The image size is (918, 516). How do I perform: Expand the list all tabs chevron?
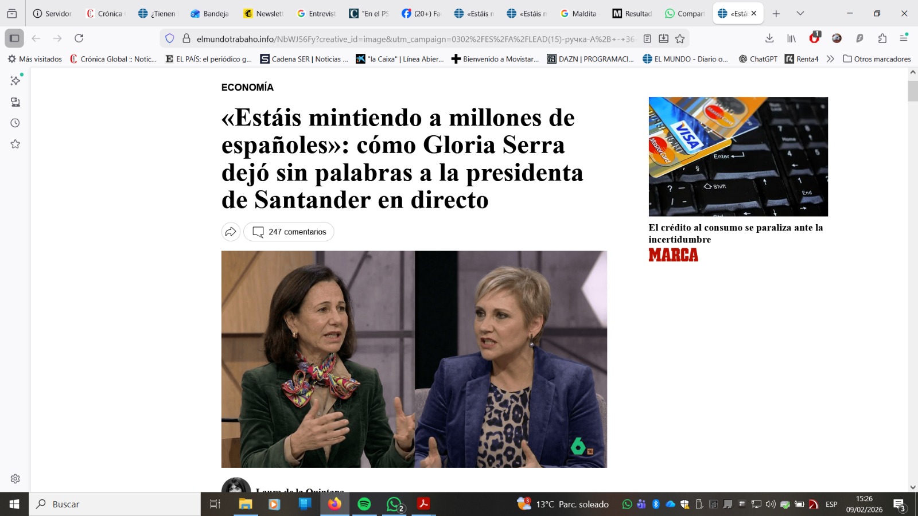pyautogui.click(x=800, y=13)
